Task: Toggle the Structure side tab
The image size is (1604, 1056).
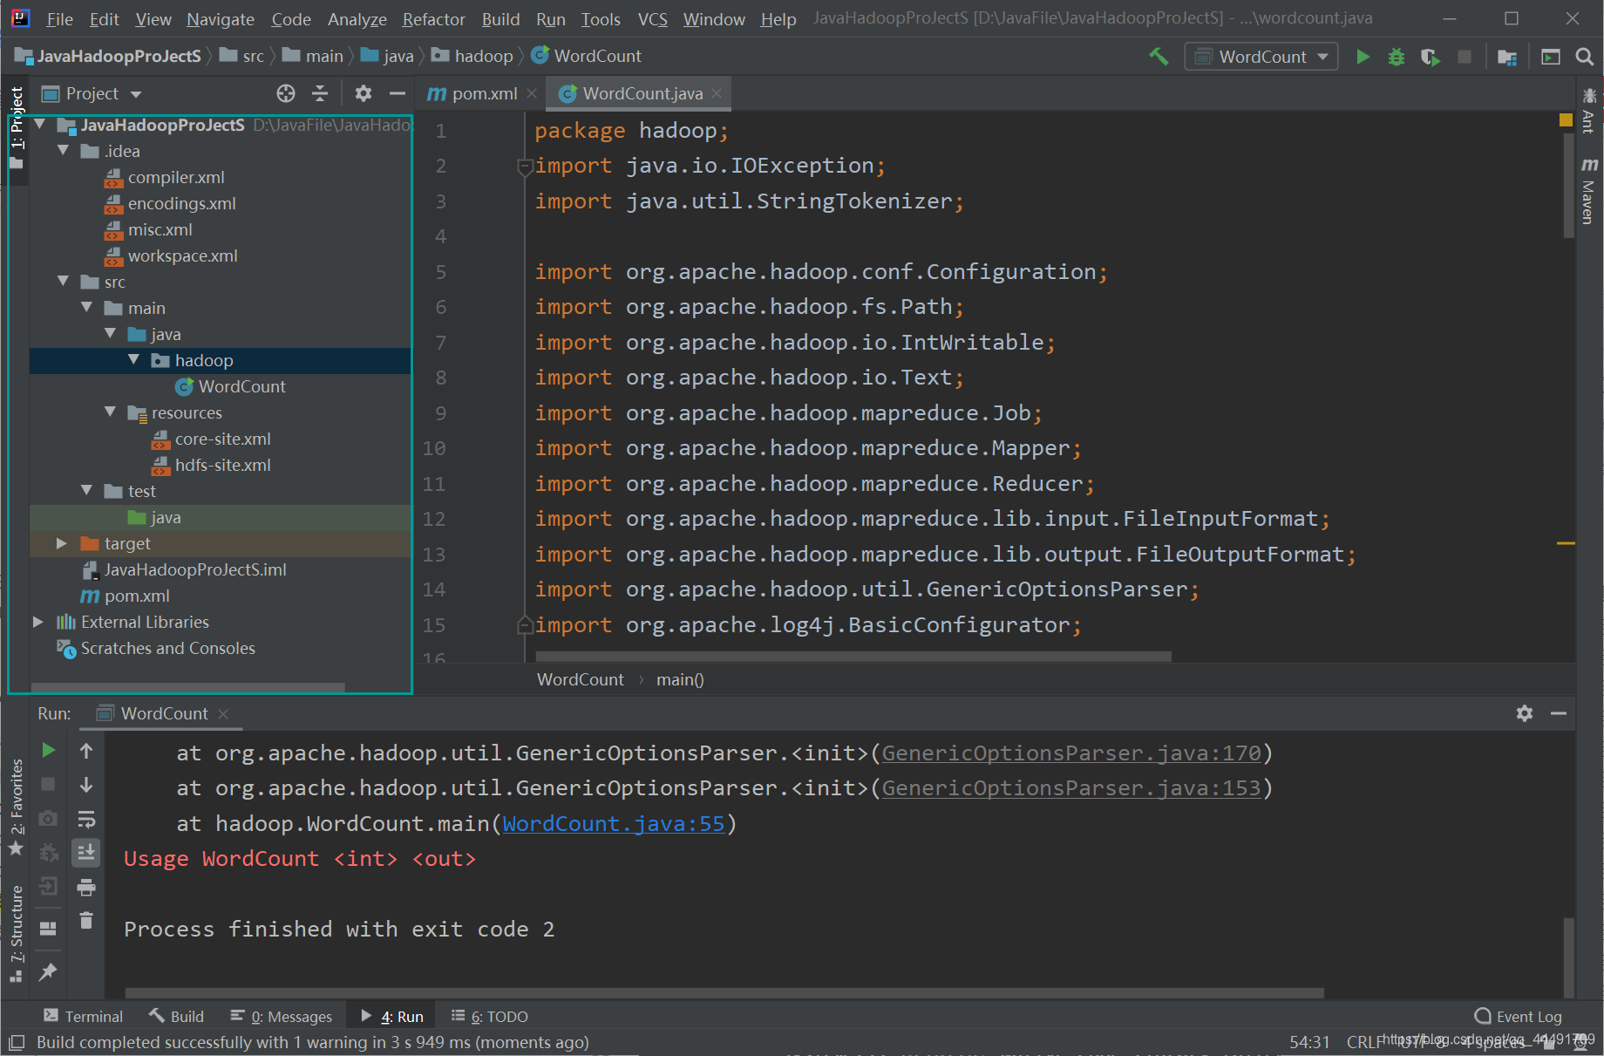Action: [17, 933]
